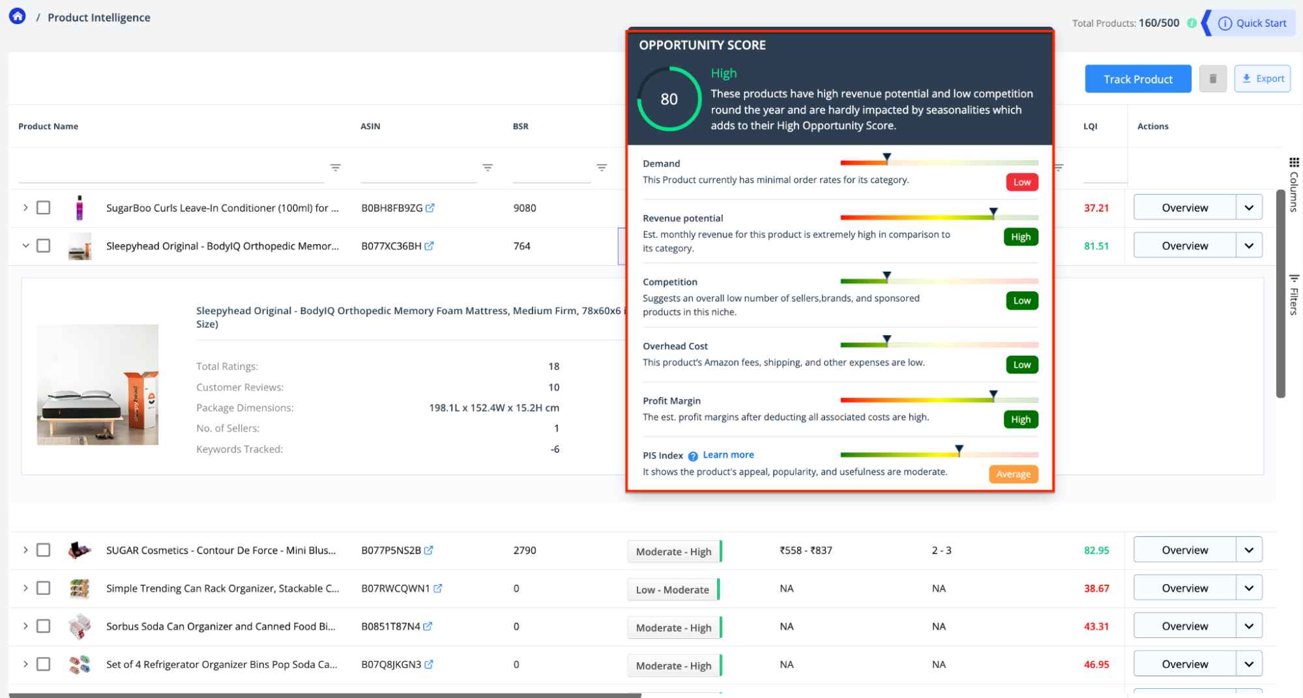Click Moderate - High score for SUGAR Cosmetics

coord(674,551)
